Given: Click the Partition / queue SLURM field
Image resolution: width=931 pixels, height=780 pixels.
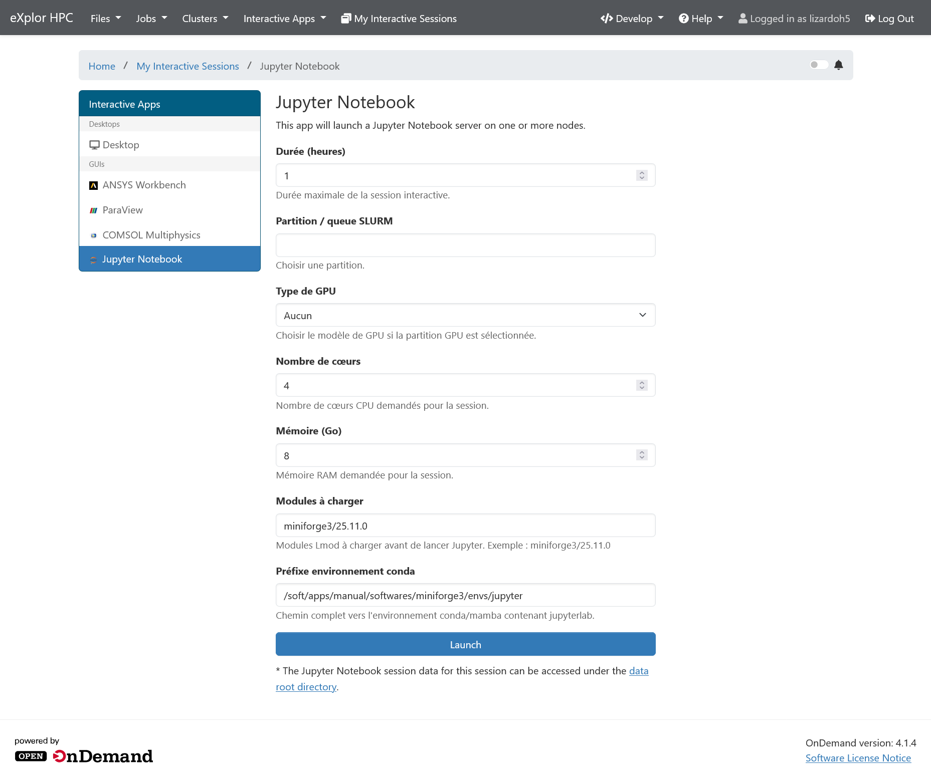Looking at the screenshot, I should (x=465, y=245).
